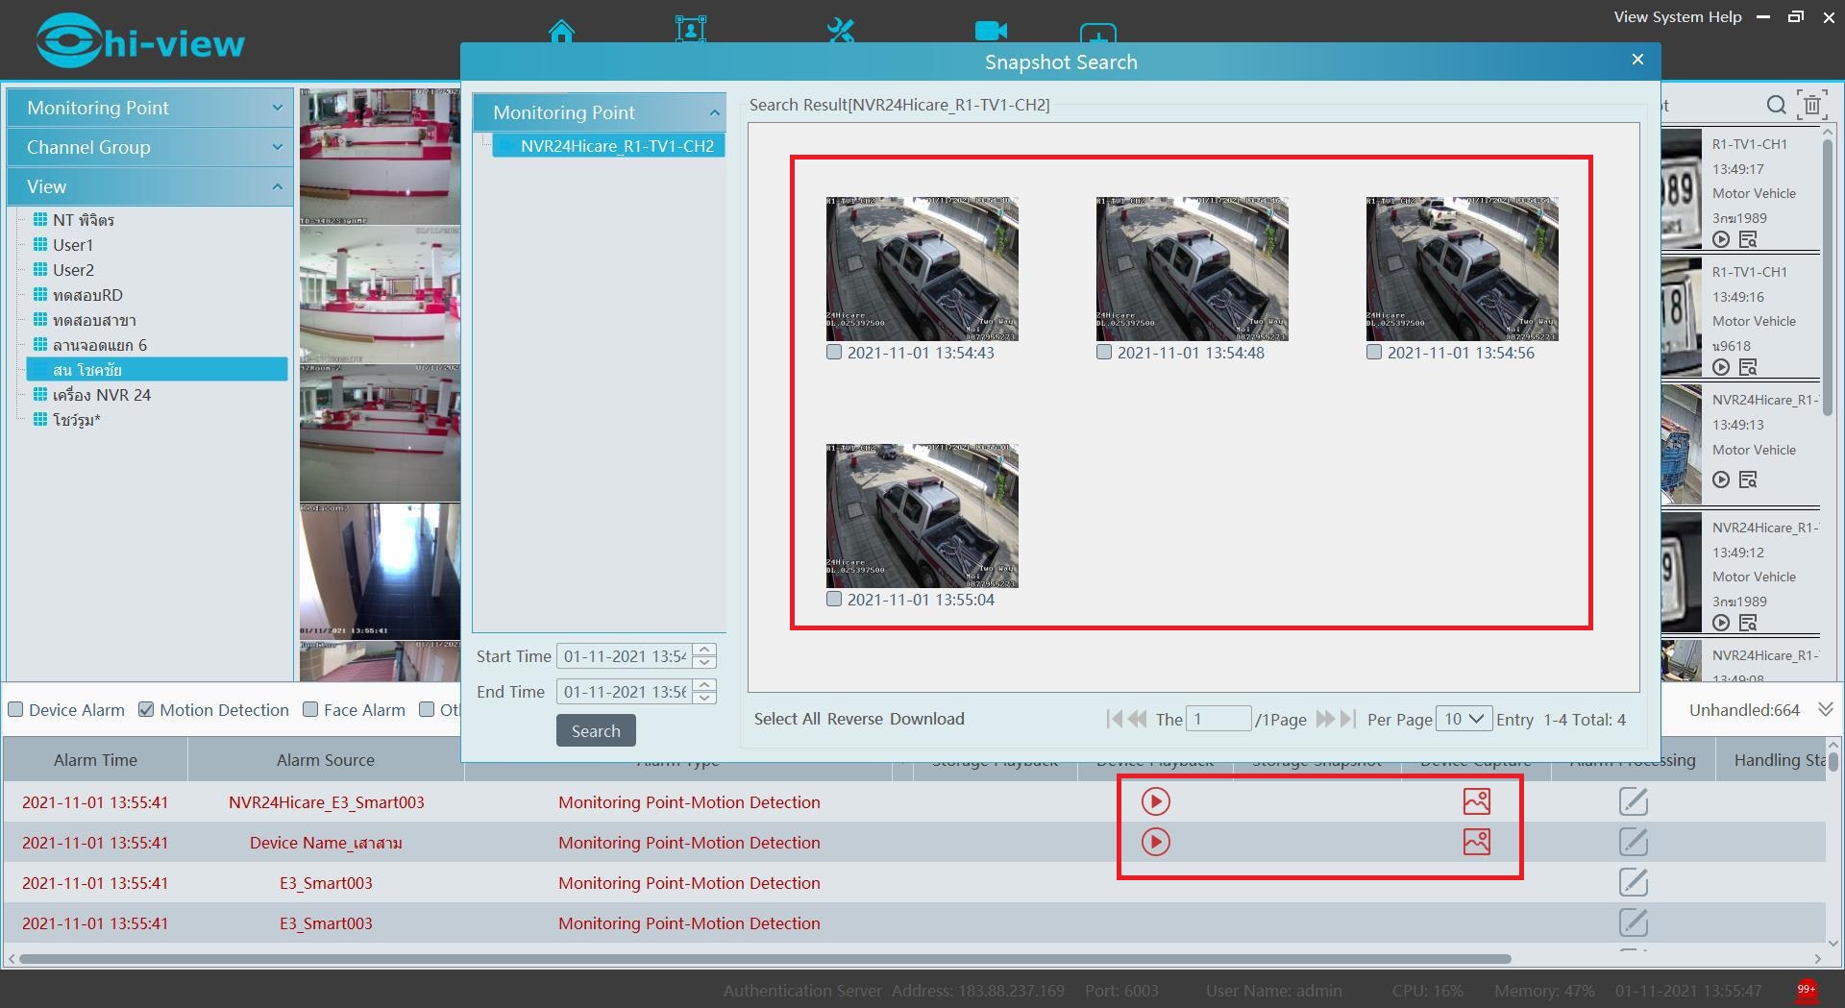Expand the Channel Group panel

[x=149, y=147]
